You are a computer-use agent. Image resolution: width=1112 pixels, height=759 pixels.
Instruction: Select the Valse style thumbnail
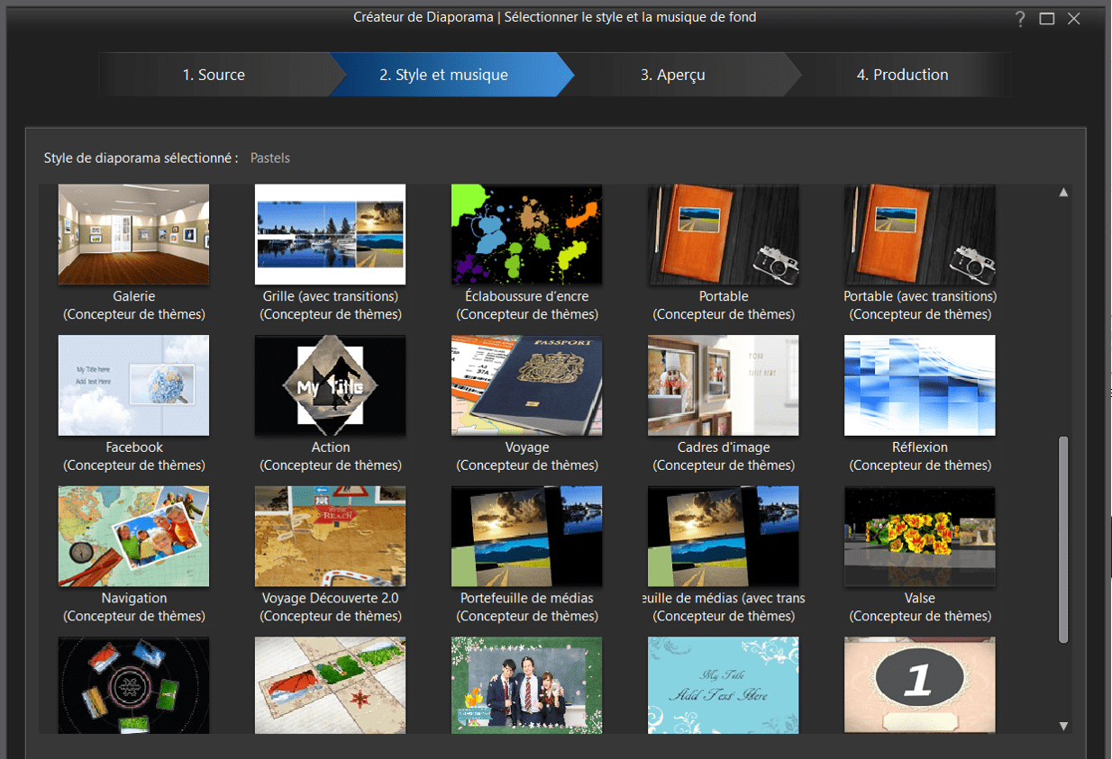[919, 537]
